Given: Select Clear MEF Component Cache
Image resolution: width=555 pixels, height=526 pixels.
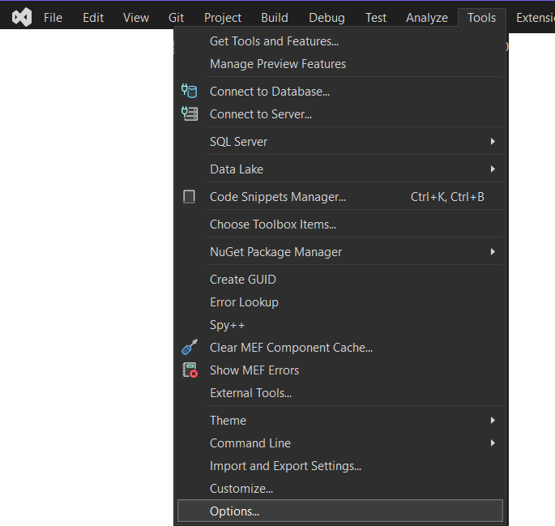Looking at the screenshot, I should 339,347.
